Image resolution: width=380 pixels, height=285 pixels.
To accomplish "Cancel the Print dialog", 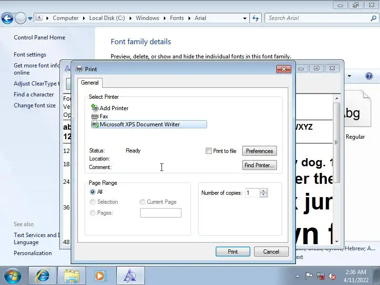I will tap(271, 252).
